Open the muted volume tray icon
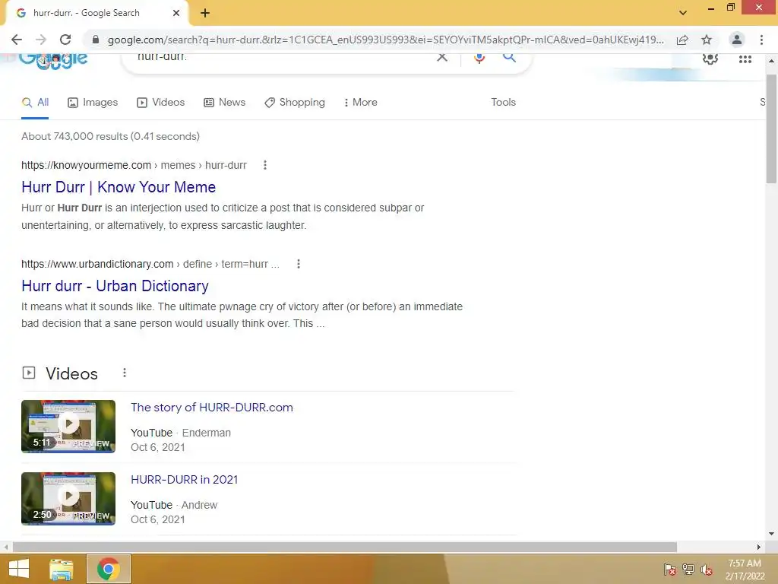Image resolution: width=778 pixels, height=584 pixels. tap(707, 570)
